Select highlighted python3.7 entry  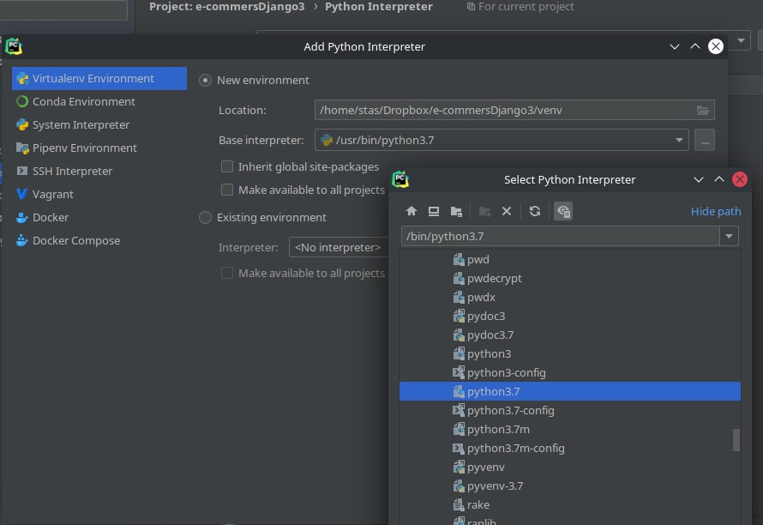click(570, 391)
